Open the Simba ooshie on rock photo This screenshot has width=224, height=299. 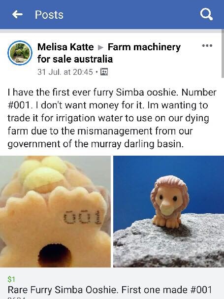[x=168, y=211]
